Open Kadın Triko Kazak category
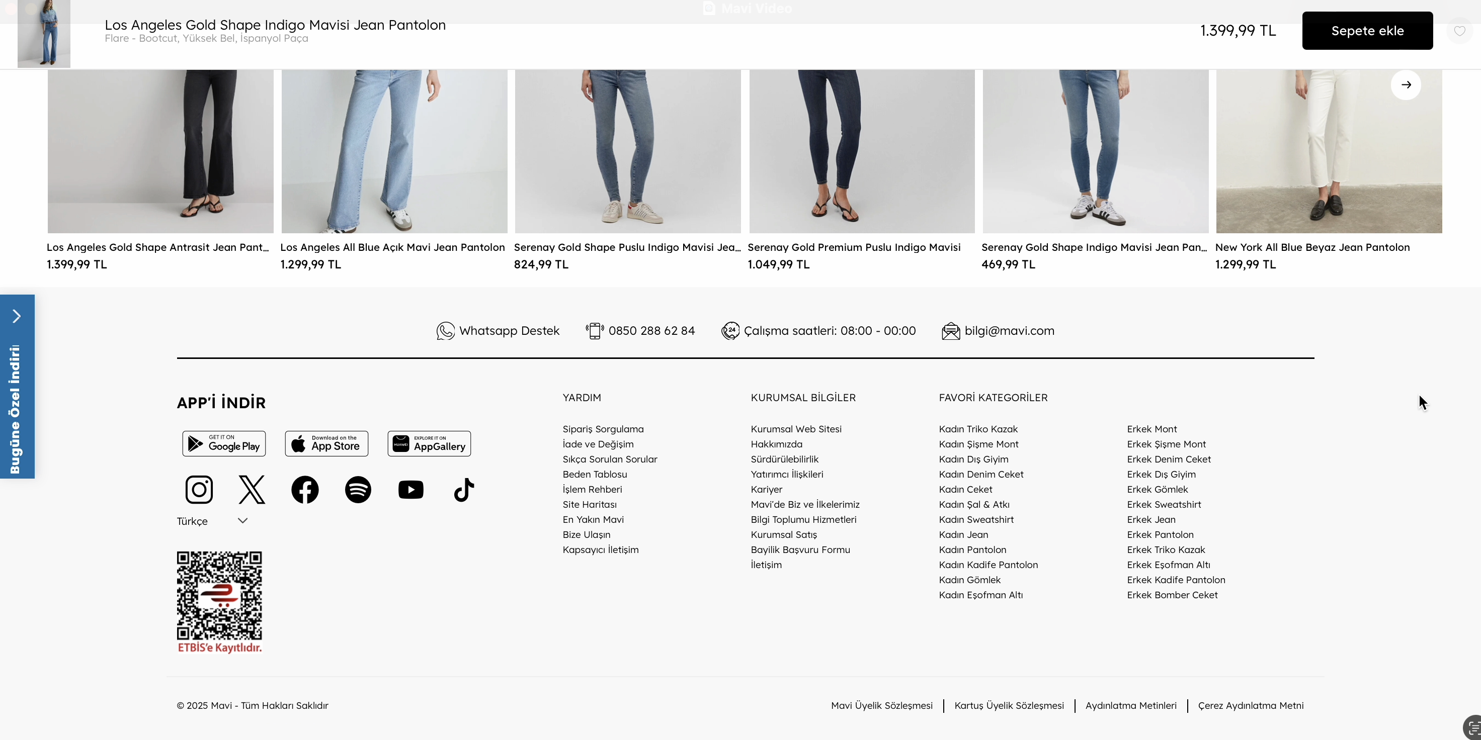The image size is (1481, 740). 978,429
